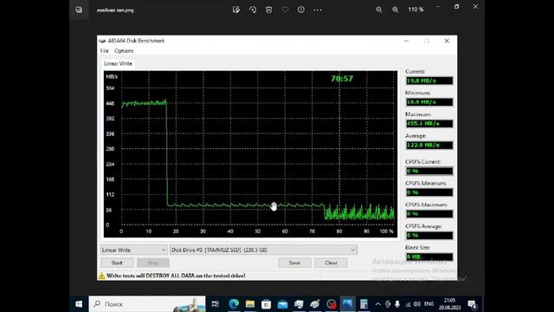The height and width of the screenshot is (312, 554).
Task: Show hidden tray icons chevron
Action: point(377,304)
